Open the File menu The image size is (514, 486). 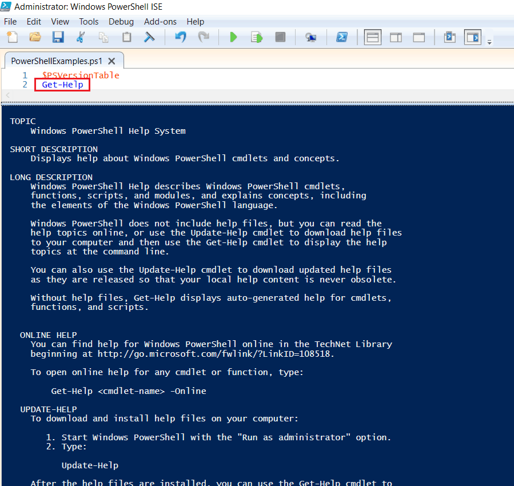click(10, 22)
